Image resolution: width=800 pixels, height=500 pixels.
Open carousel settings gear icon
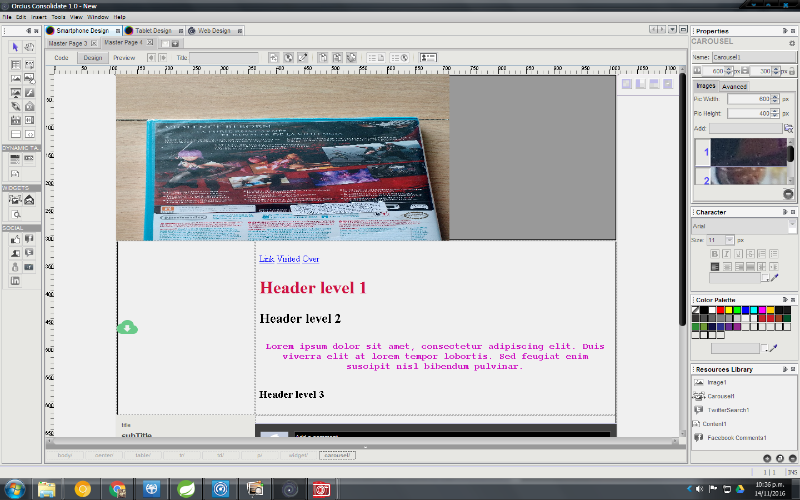click(x=792, y=43)
